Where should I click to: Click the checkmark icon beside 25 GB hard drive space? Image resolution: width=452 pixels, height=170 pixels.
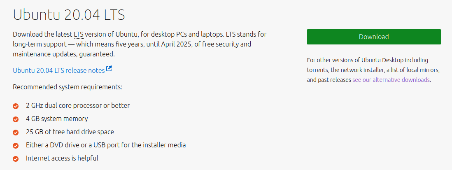tap(16, 133)
